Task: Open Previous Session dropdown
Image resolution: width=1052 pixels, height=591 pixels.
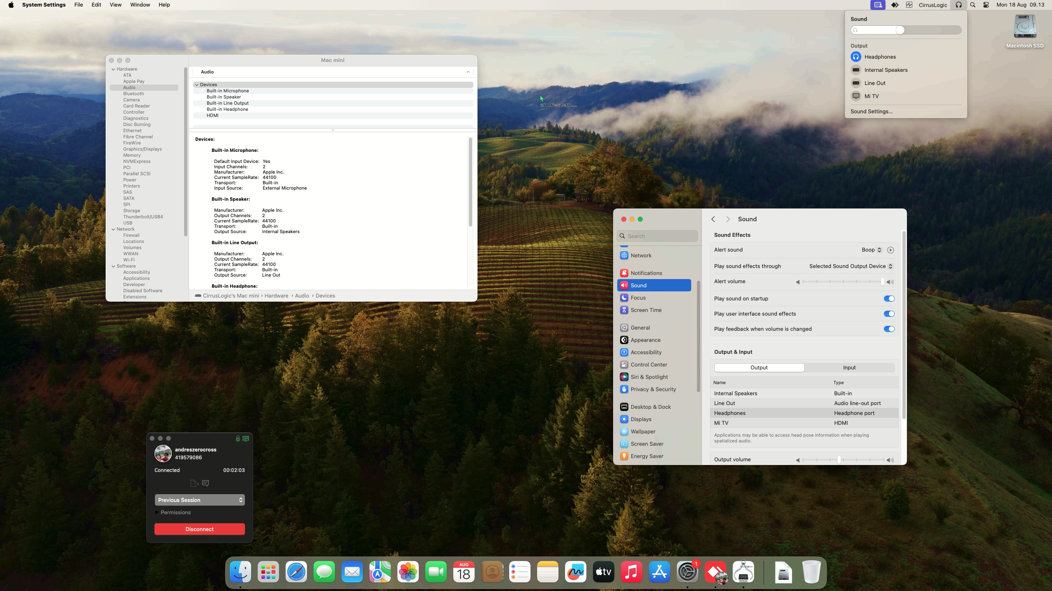Action: (199, 500)
